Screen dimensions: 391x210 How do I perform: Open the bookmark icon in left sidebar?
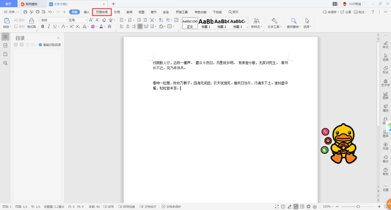[5, 54]
